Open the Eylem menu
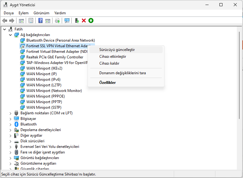 pos(23,13)
